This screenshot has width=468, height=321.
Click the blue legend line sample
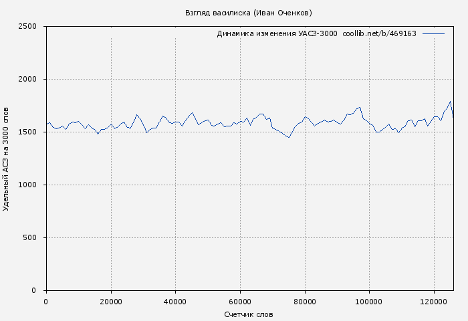433,33
